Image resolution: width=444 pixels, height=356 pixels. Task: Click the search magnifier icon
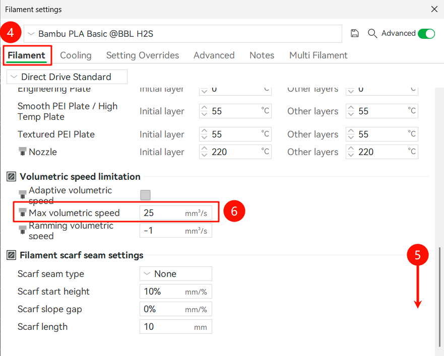click(x=372, y=33)
